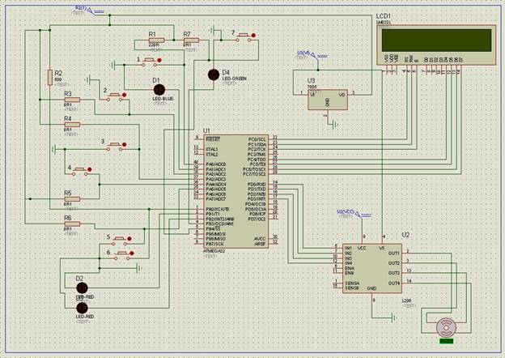Select the L298 motor driver U2
The height and width of the screenshot is (358, 505).
tap(371, 266)
